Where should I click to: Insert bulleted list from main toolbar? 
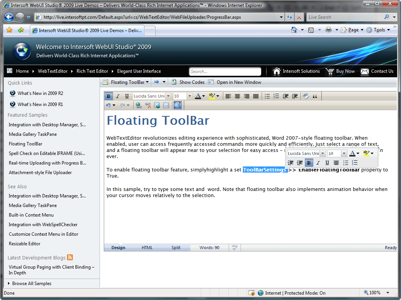pyautogui.click(x=267, y=96)
